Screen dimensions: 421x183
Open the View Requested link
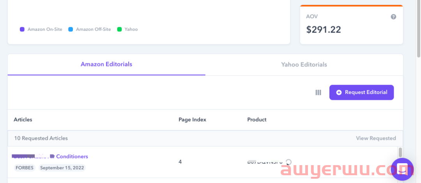click(376, 138)
